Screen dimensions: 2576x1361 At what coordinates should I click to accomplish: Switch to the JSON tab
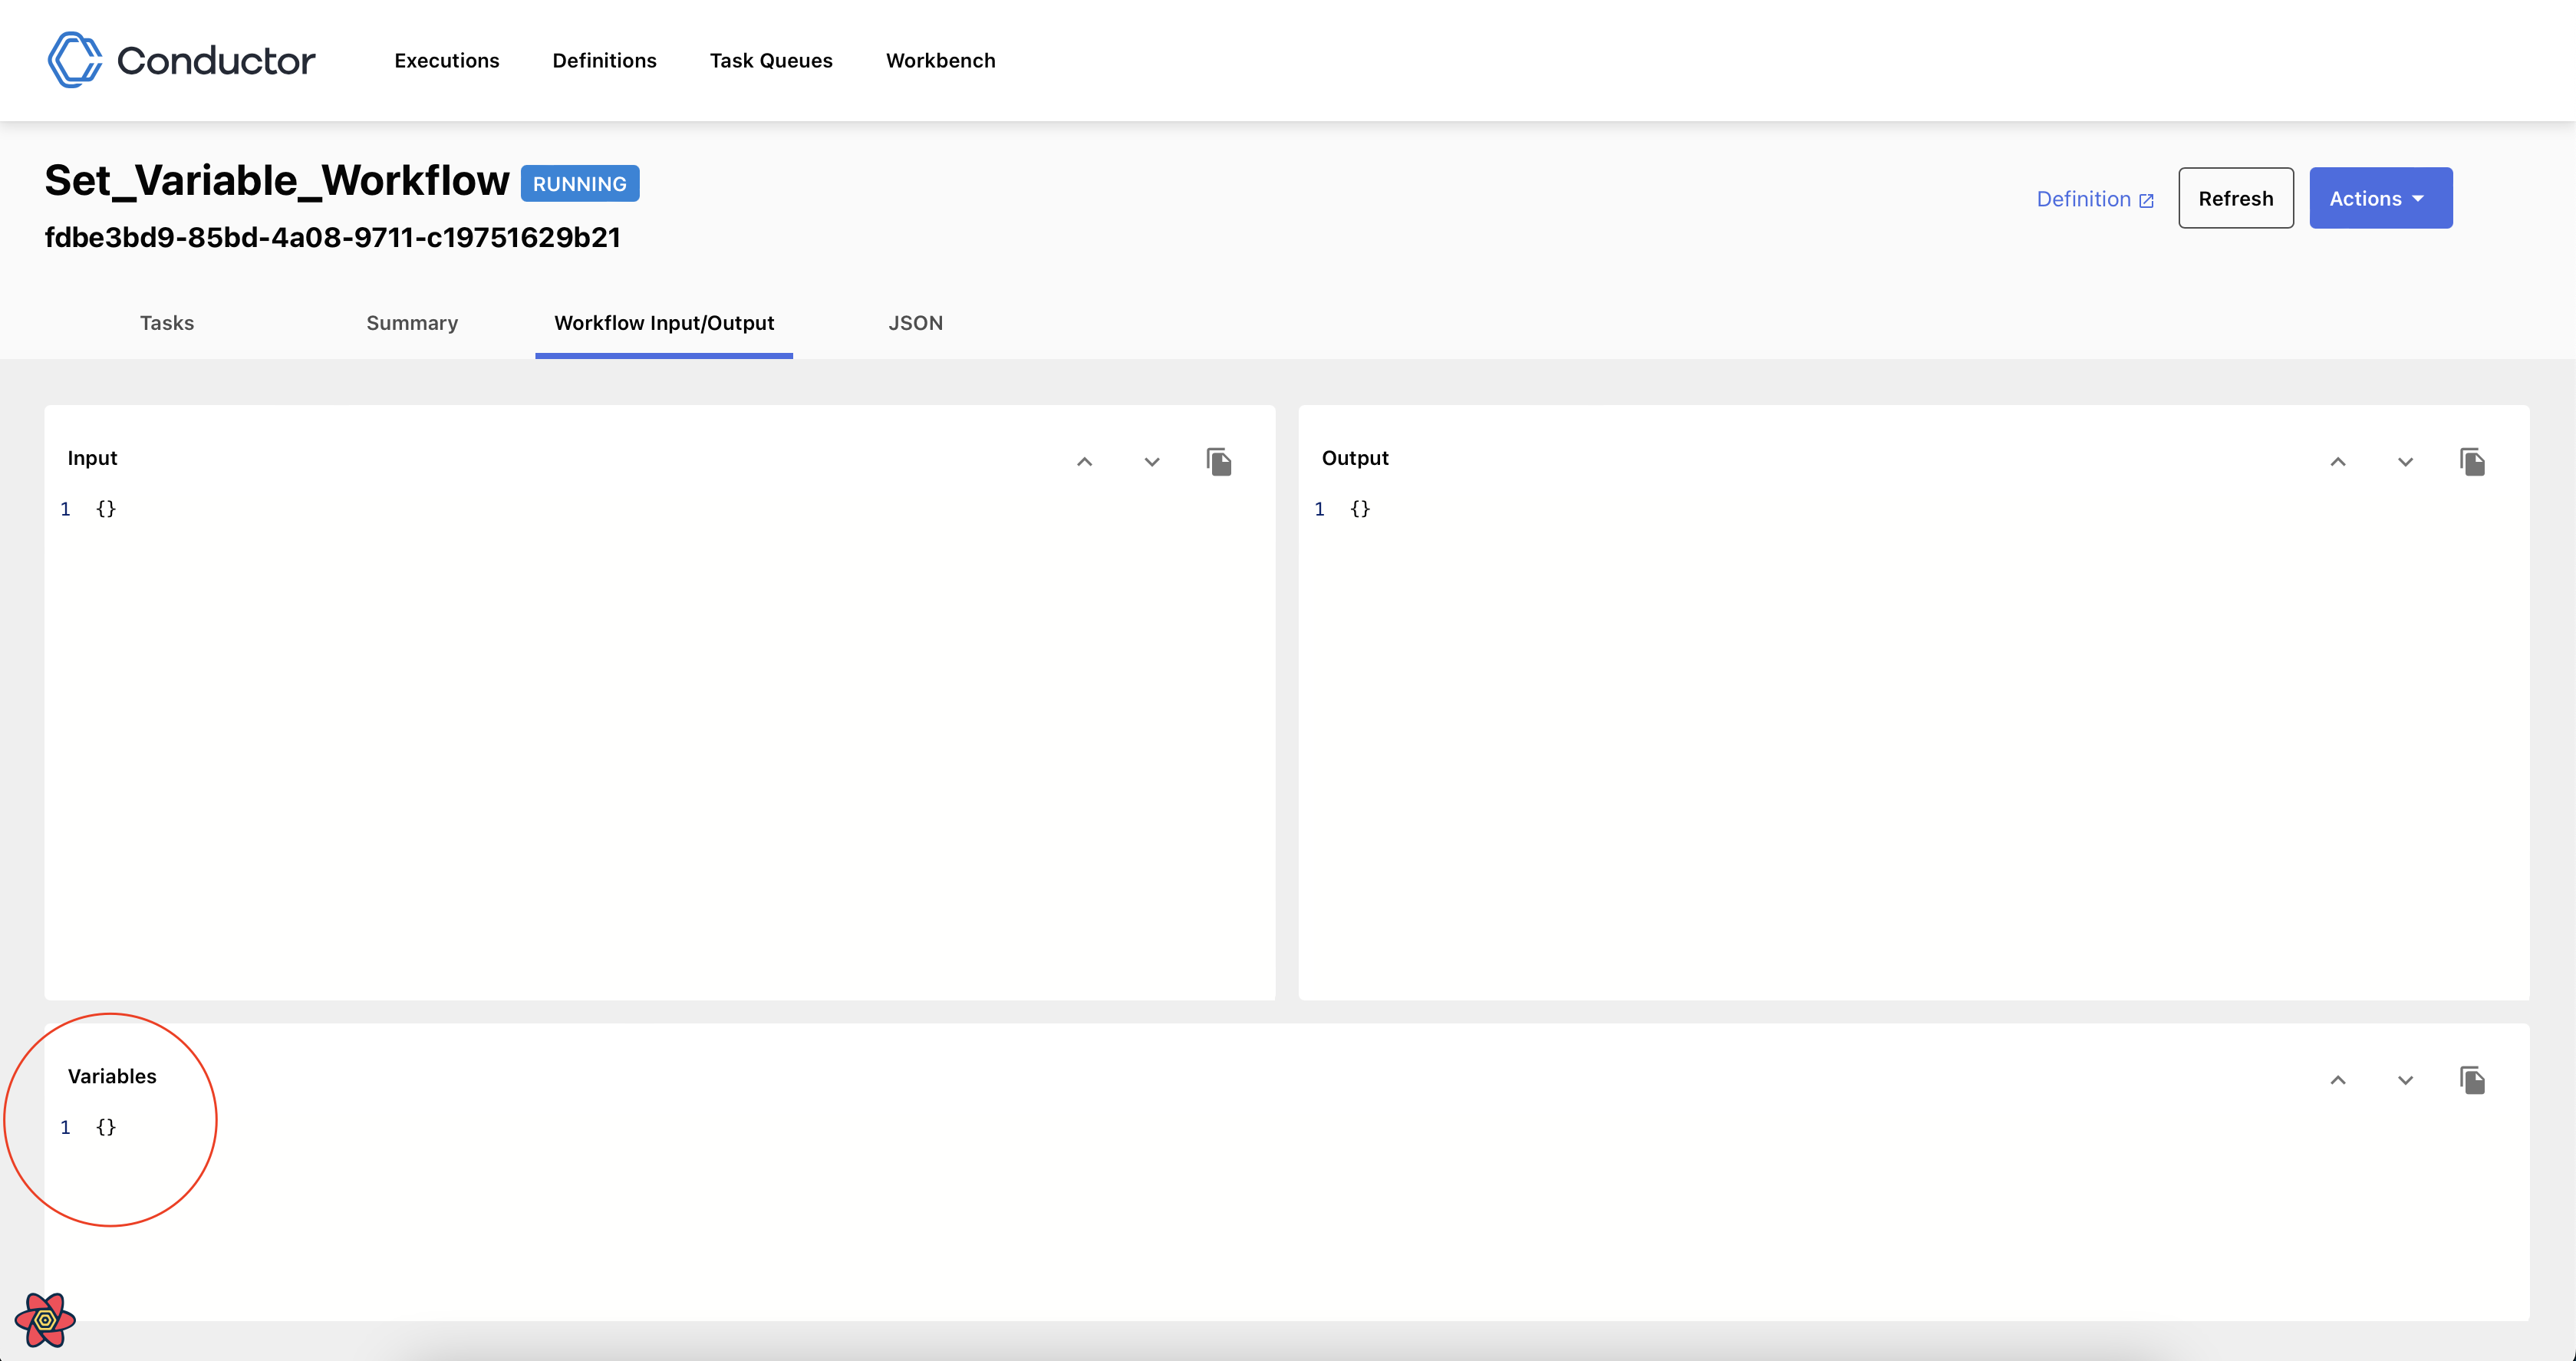click(x=916, y=322)
